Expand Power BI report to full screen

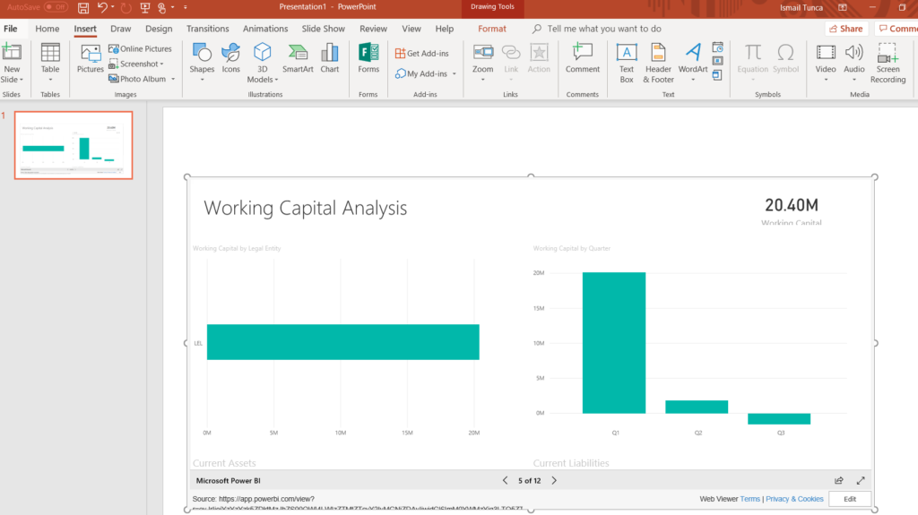[x=861, y=481]
